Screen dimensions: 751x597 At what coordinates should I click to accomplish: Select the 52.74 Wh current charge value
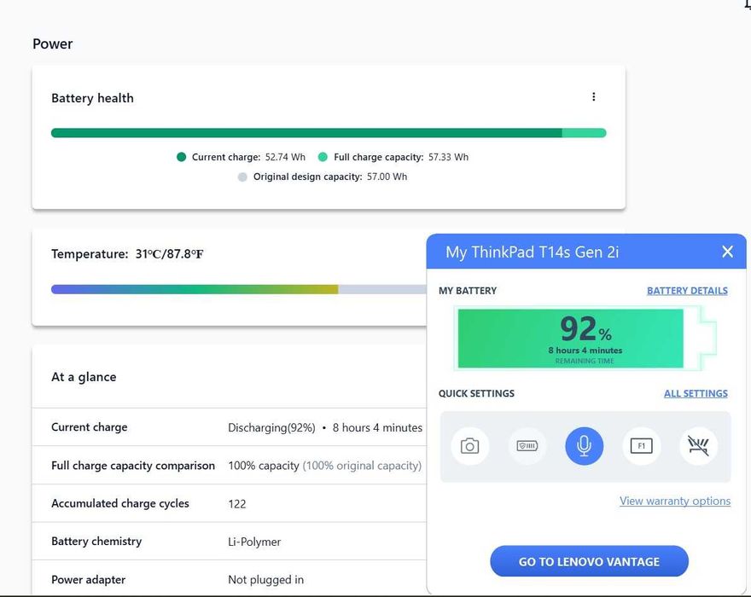pyautogui.click(x=285, y=157)
